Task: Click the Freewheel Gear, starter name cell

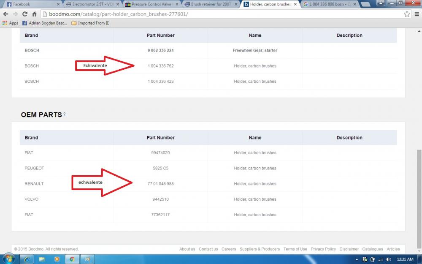Action: point(255,50)
